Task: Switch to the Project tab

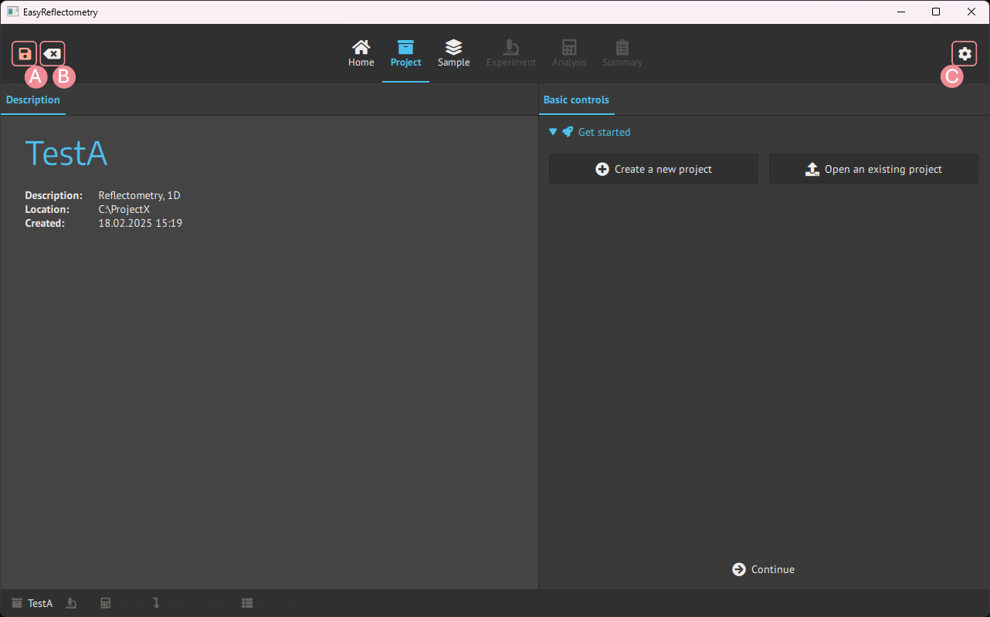Action: point(405,53)
